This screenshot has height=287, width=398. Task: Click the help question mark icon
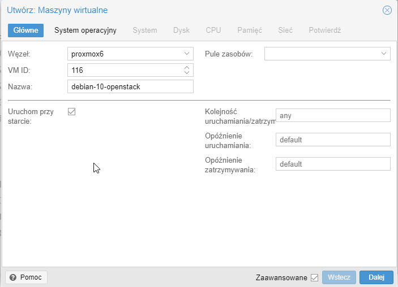coord(13,277)
